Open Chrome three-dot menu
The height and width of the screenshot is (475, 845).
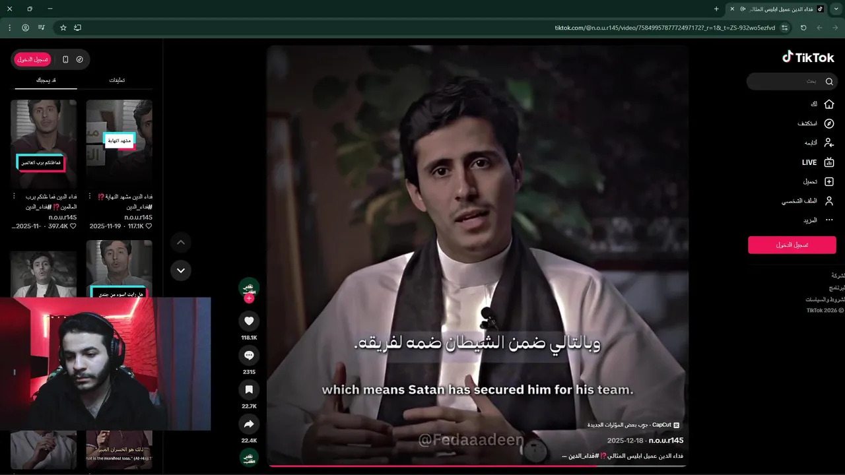(x=10, y=28)
